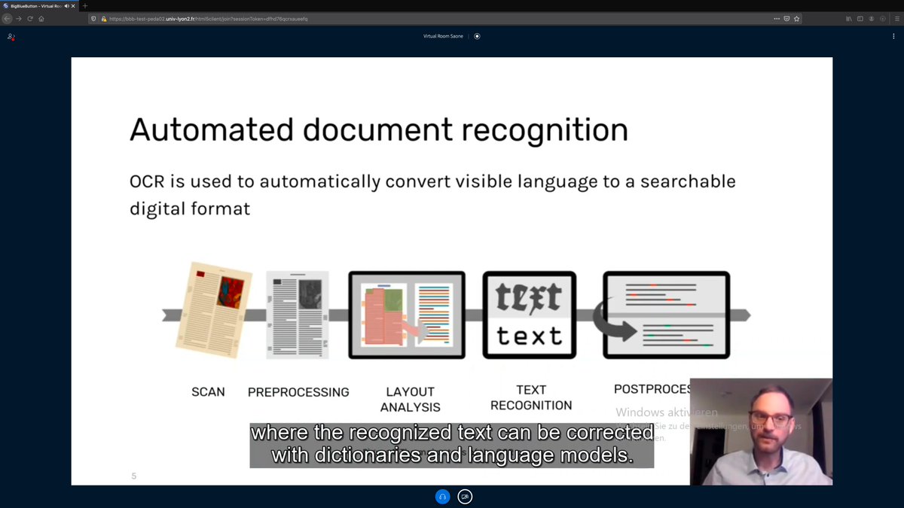Image resolution: width=904 pixels, height=508 pixels.
Task: Go back with the browser back arrow
Action: 7,18
